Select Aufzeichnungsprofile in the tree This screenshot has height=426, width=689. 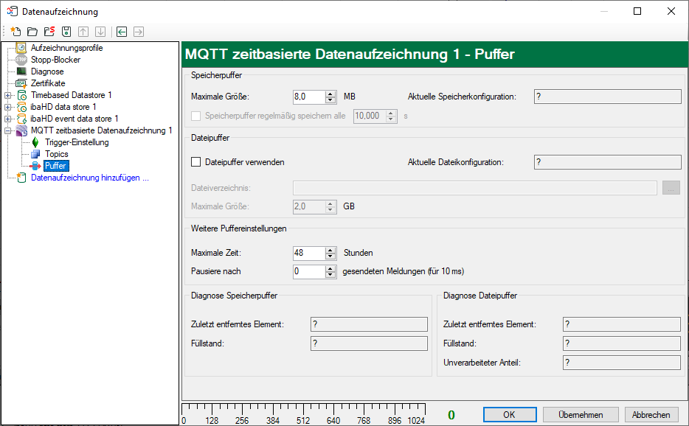67,47
